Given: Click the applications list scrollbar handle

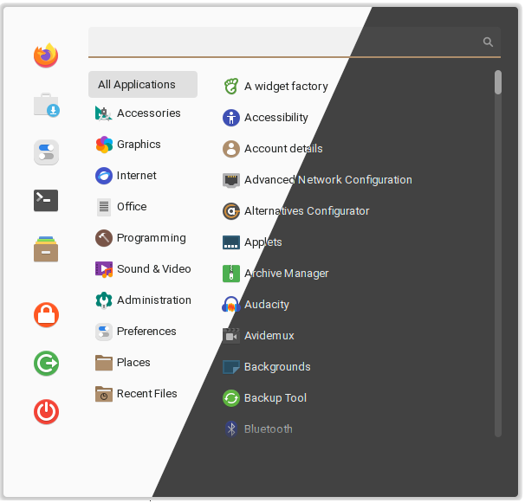Looking at the screenshot, I should pos(498,82).
